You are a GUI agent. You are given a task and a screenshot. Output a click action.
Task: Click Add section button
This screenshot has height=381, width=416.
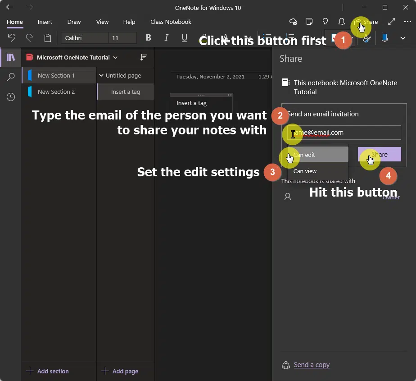(48, 371)
